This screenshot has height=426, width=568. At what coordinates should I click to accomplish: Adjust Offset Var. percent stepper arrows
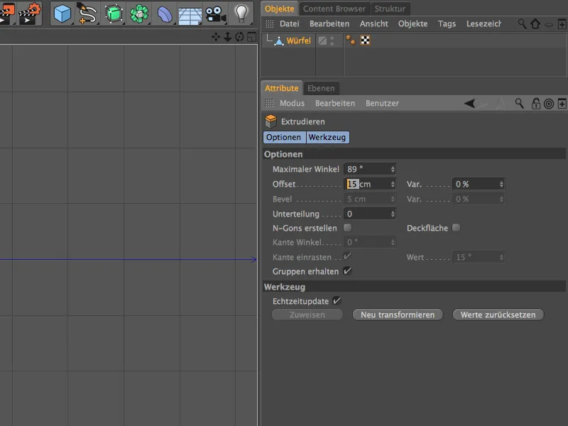(501, 184)
